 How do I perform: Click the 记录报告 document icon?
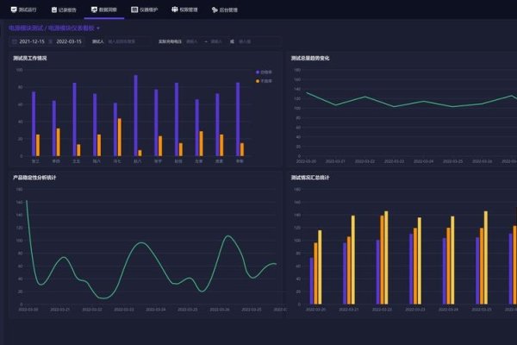pos(55,9)
